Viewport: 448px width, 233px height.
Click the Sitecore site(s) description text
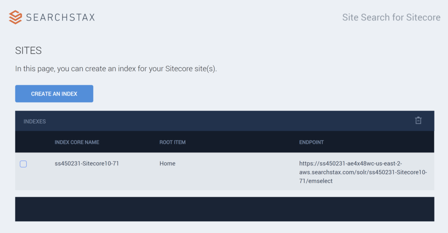click(x=116, y=69)
